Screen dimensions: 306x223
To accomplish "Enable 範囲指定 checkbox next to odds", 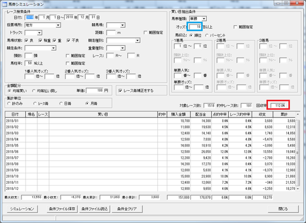I will 235,27.
